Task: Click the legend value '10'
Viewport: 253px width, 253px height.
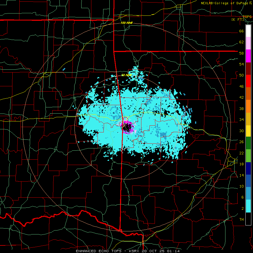Action: [241, 186]
